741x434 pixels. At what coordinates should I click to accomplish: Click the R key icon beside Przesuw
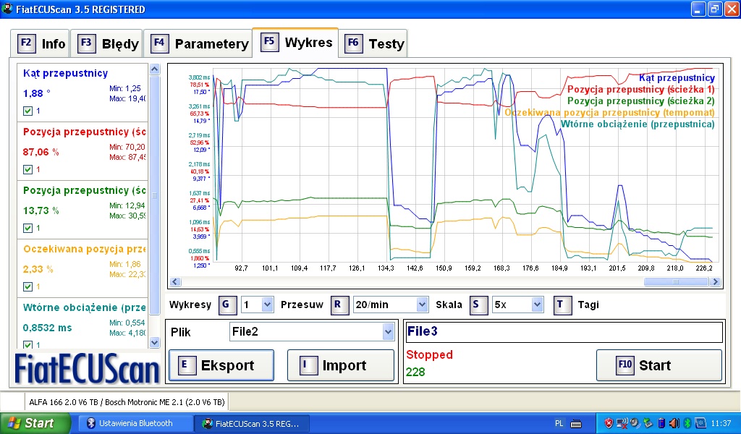(338, 305)
